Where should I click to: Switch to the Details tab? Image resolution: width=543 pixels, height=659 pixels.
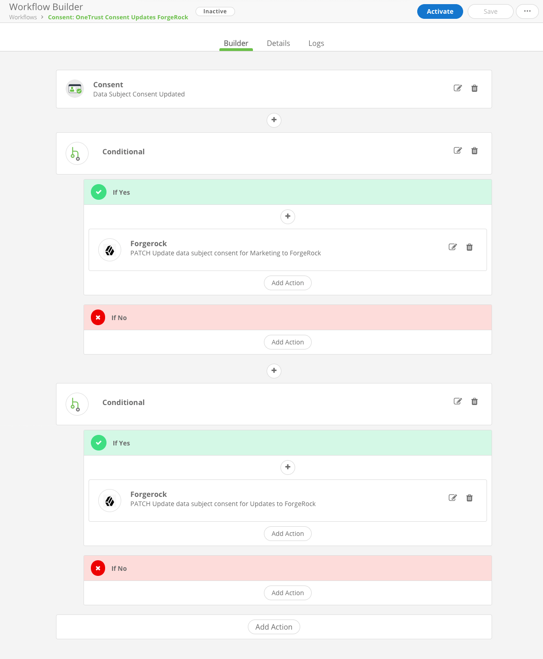click(278, 43)
